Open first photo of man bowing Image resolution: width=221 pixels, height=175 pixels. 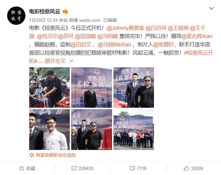point(49,88)
